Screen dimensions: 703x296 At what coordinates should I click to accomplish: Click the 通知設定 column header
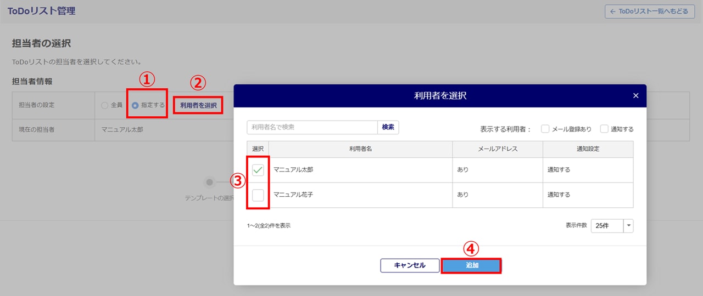coord(588,149)
